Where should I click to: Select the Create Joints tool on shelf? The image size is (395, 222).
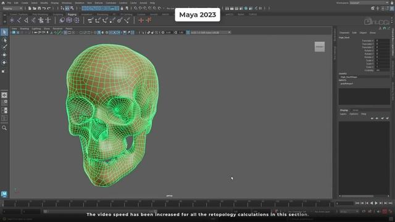tap(19, 20)
